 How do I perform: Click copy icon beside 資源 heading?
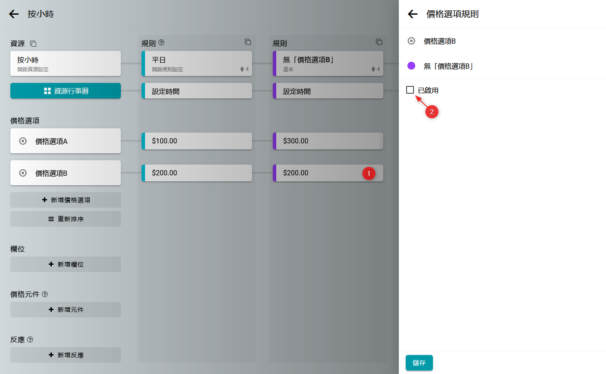pos(33,44)
